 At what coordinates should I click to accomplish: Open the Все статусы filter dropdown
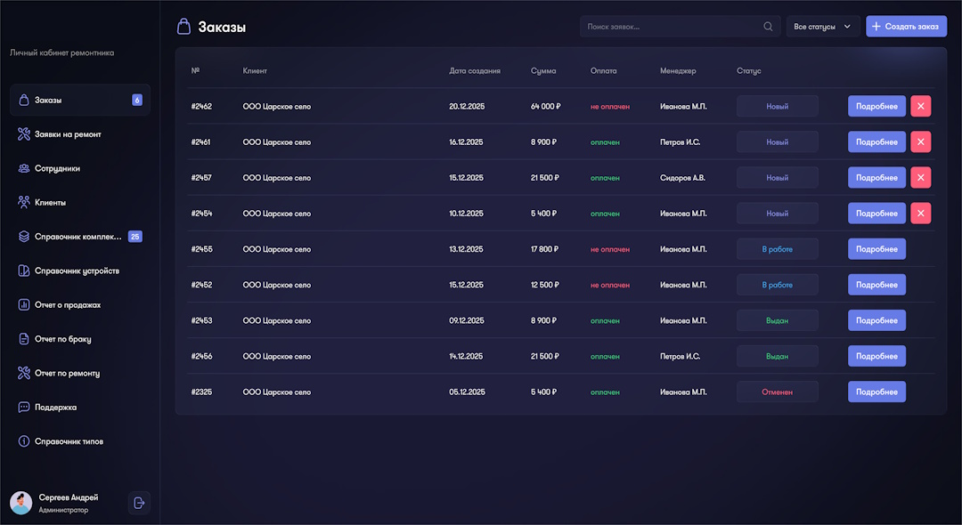tap(823, 27)
